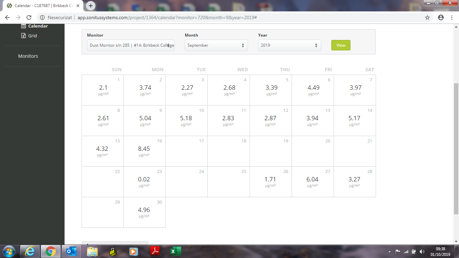Click the browser forward arrow
The image size is (459, 258).
pos(18,17)
